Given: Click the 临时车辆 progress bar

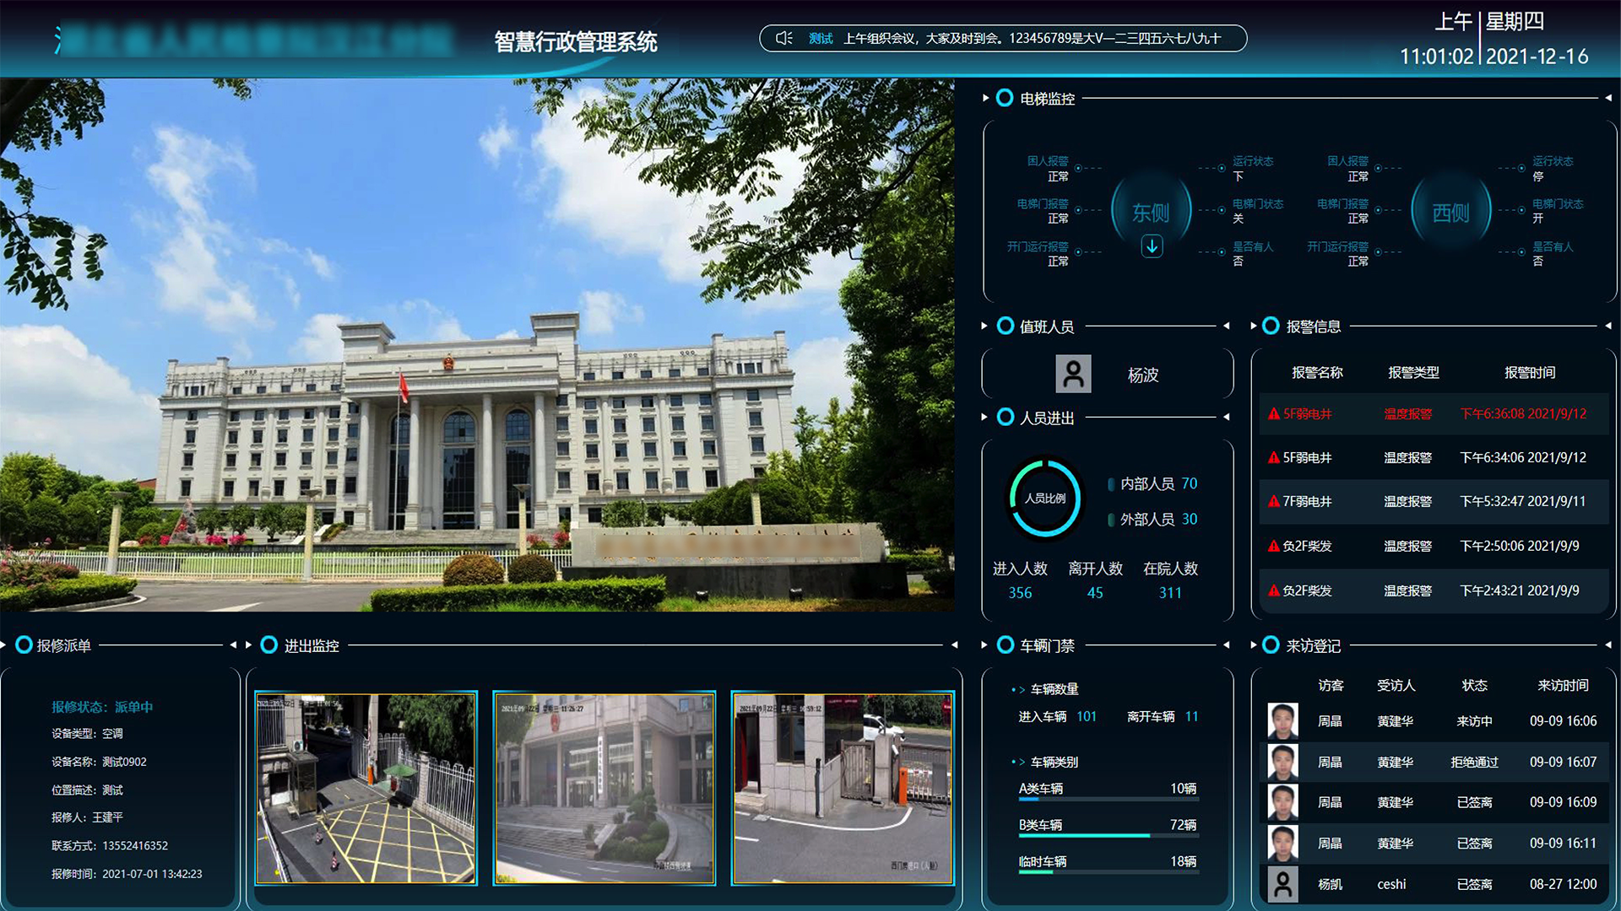Looking at the screenshot, I should click(1108, 872).
